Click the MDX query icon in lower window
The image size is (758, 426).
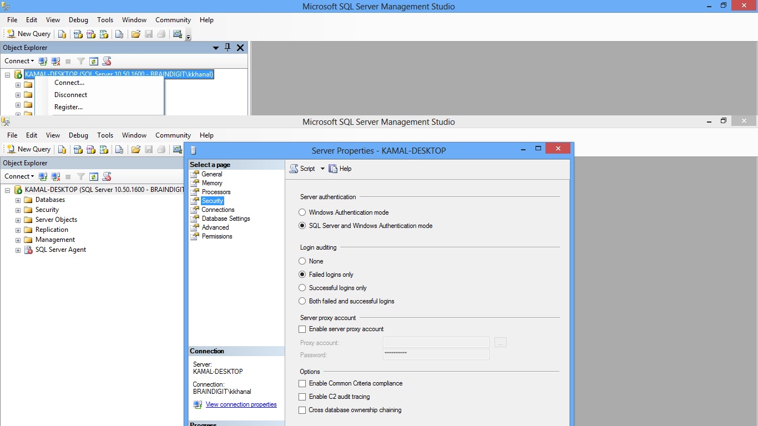(78, 149)
